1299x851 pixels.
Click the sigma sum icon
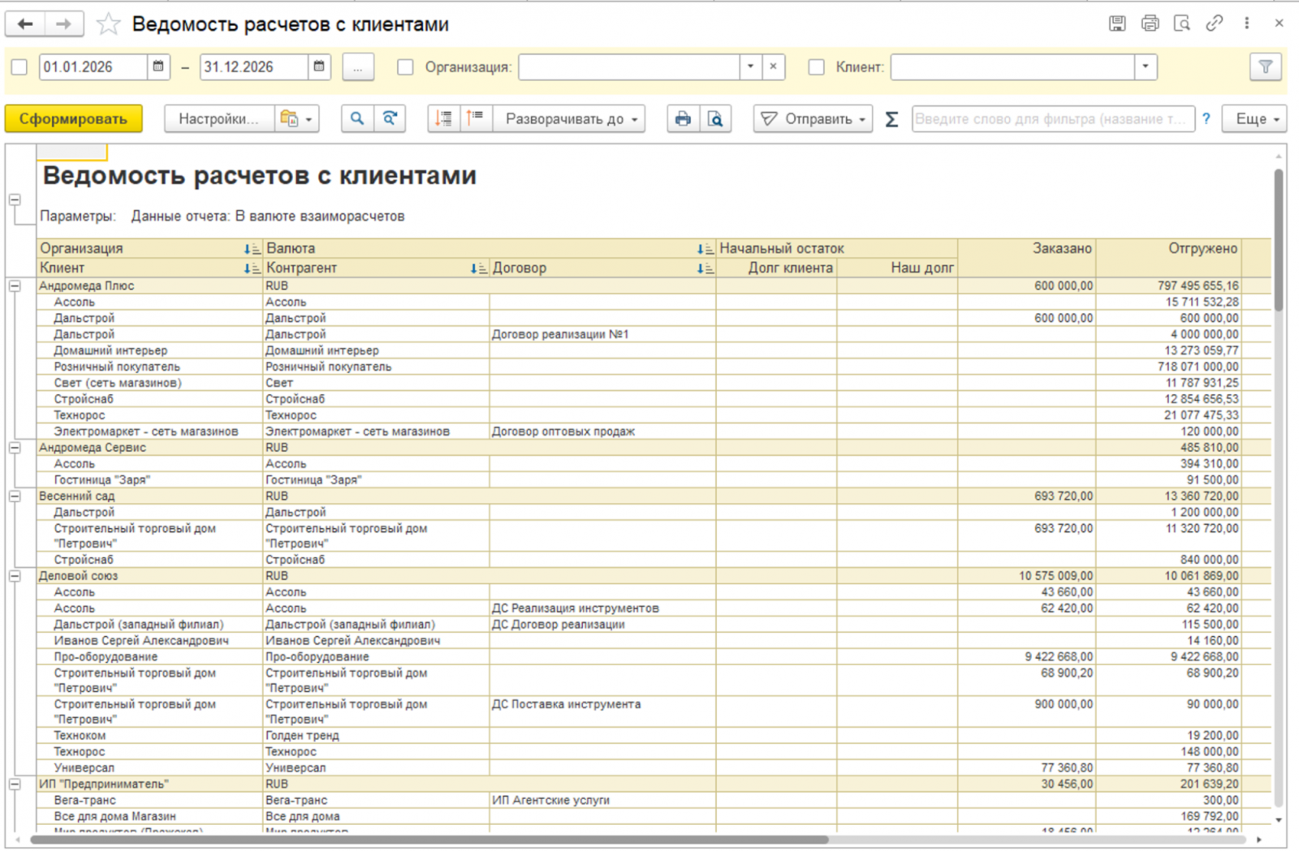(x=891, y=119)
